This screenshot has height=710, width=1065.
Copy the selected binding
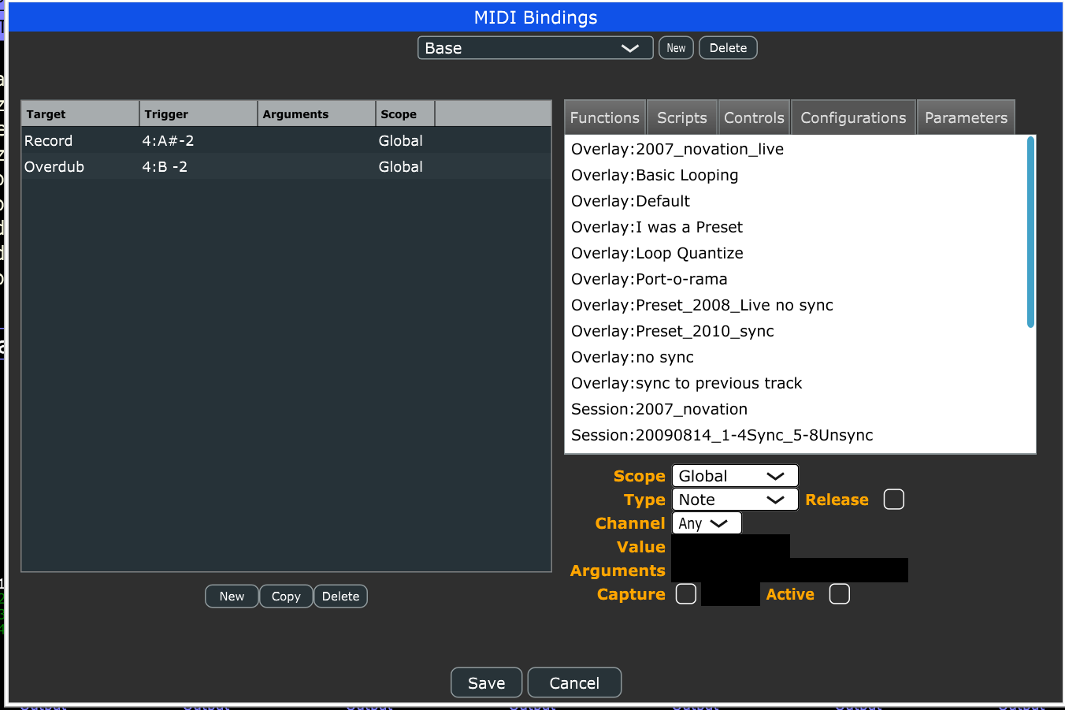tap(285, 596)
